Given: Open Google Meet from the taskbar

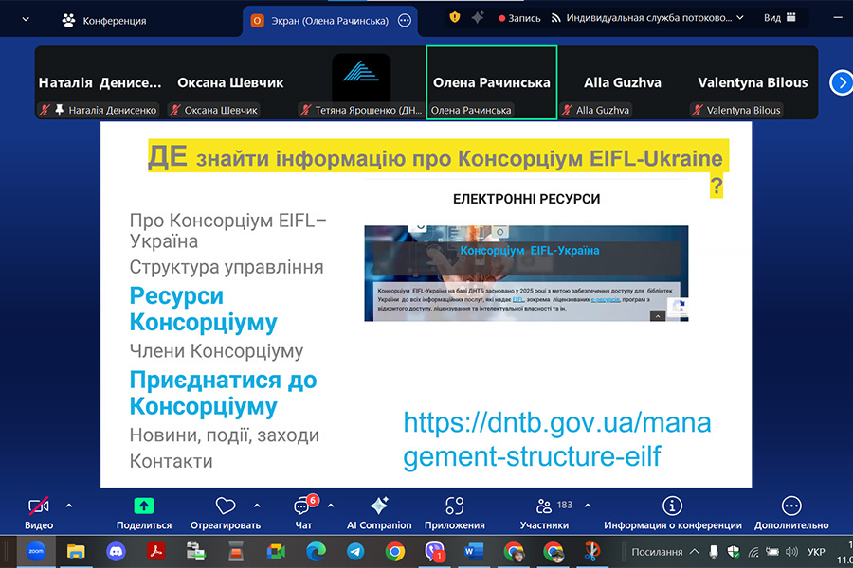Looking at the screenshot, I should pos(276,552).
